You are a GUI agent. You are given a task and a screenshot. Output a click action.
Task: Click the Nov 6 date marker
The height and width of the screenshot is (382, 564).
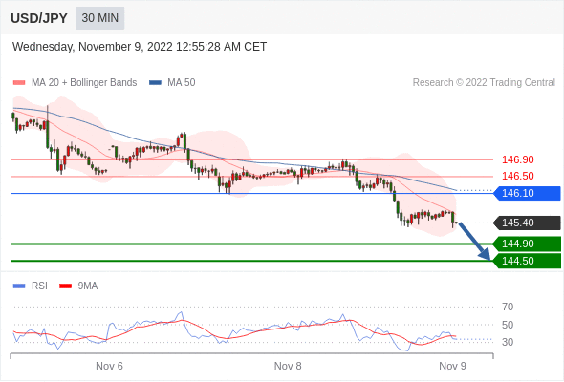[x=109, y=366]
